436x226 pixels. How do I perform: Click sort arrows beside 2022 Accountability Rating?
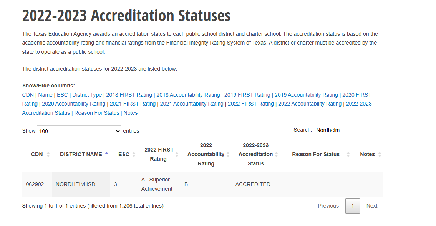tap(228, 154)
